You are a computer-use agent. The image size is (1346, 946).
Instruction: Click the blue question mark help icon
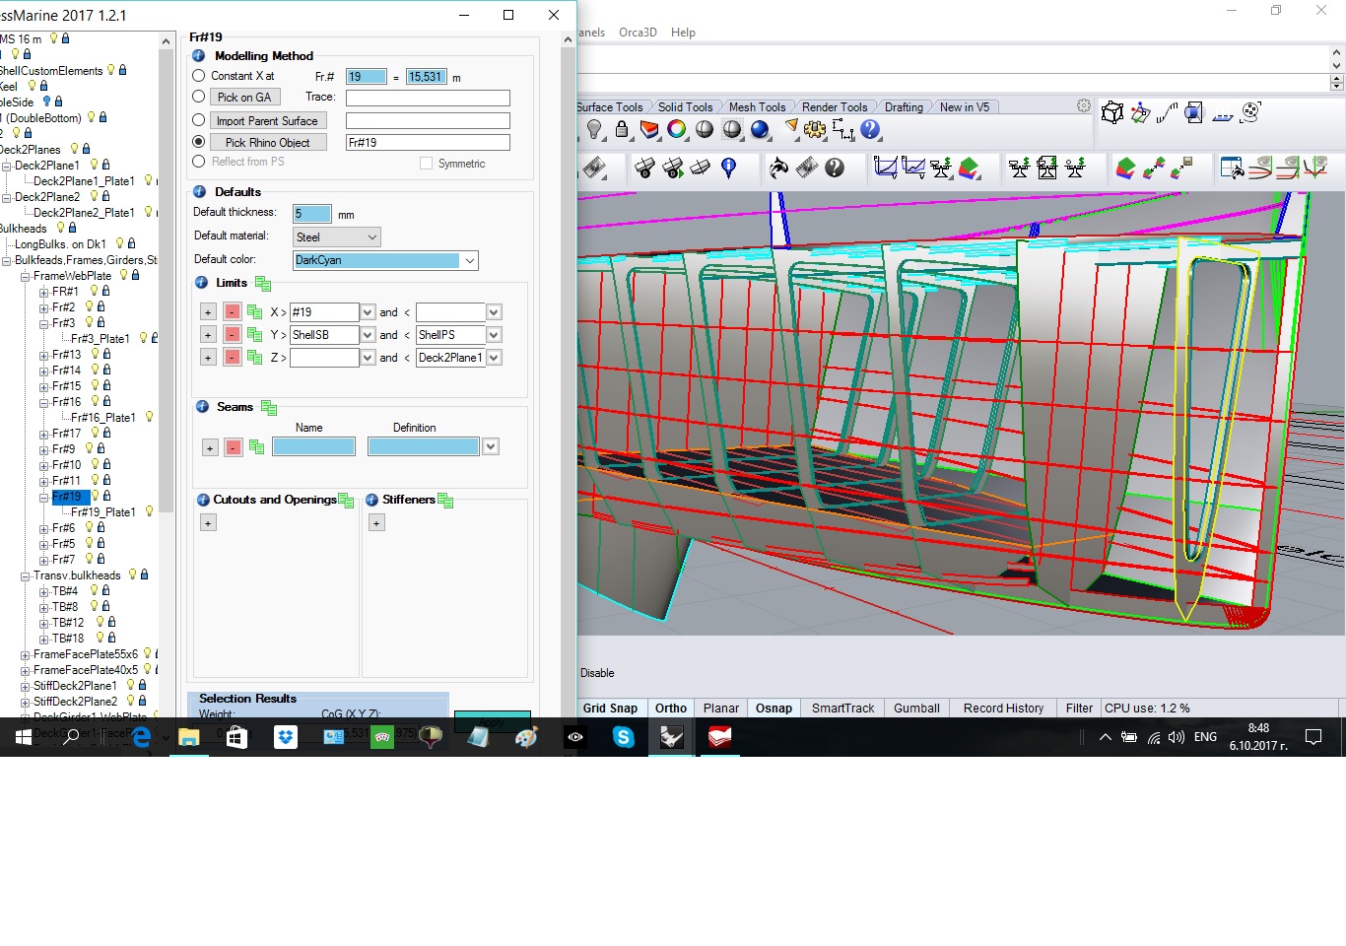[870, 130]
